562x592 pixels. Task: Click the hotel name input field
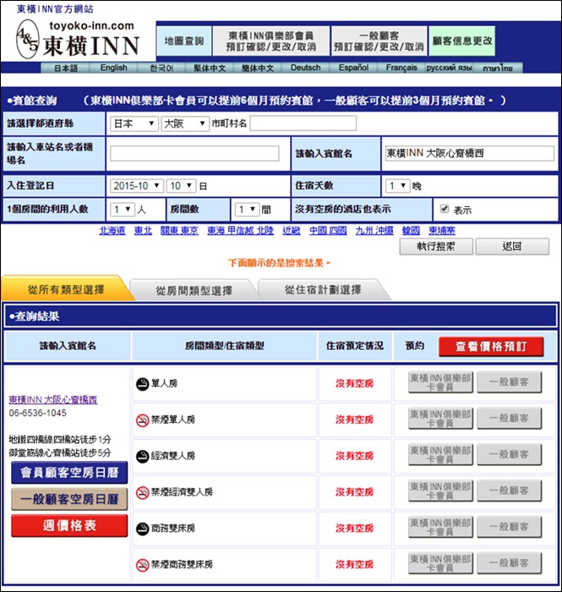pos(470,153)
